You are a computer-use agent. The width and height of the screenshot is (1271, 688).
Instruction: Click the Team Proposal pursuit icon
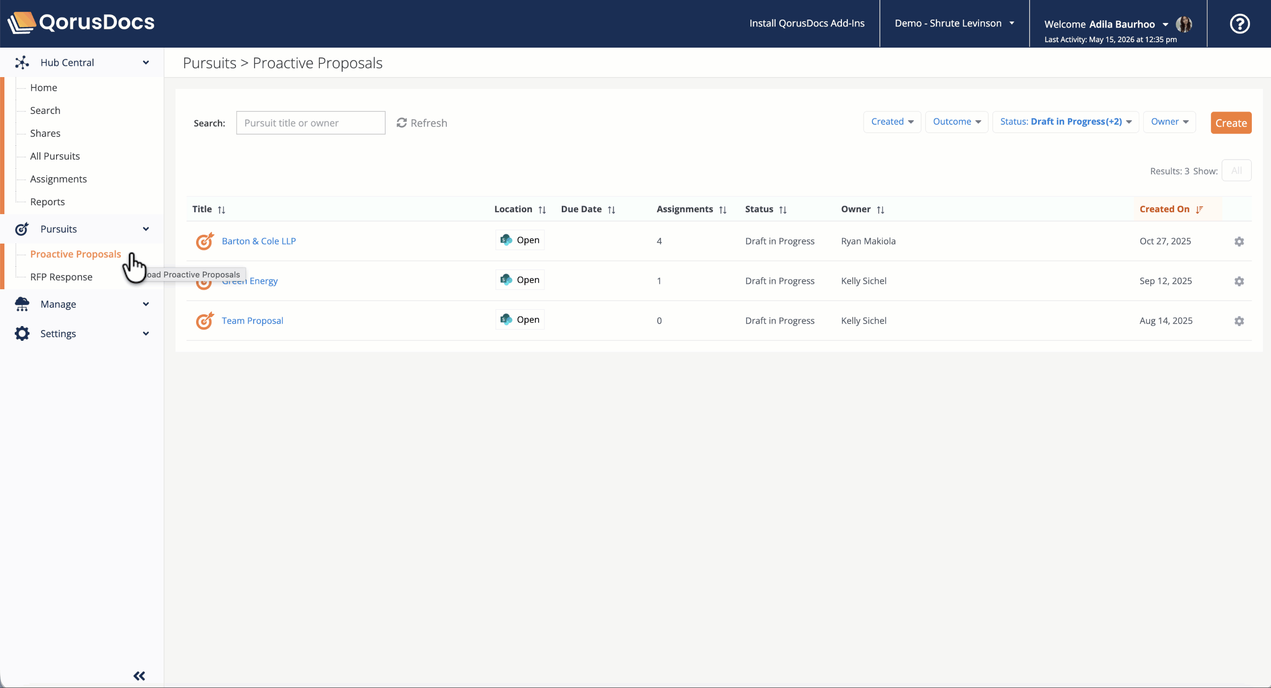coord(205,320)
